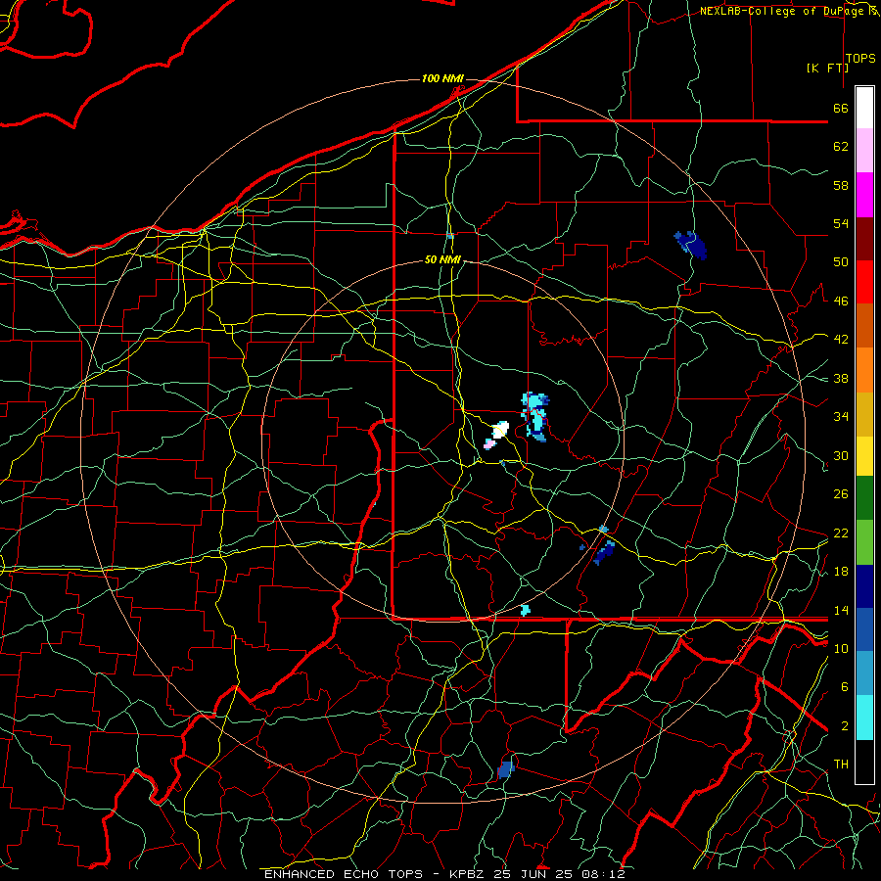Click the light green legend swatch
The height and width of the screenshot is (881, 881).
(864, 542)
